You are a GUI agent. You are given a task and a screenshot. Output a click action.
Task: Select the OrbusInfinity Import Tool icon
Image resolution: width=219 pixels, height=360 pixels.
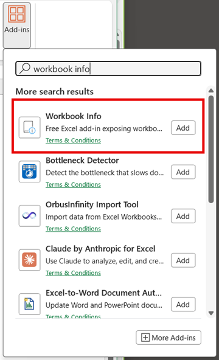[30, 216]
